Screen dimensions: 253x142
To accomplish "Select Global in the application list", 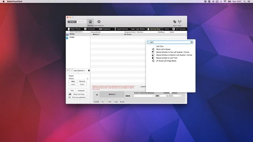I will pyautogui.click(x=78, y=34).
